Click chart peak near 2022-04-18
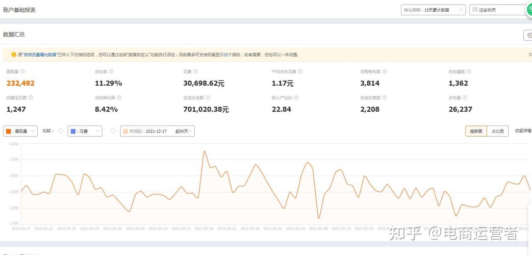This screenshot has height=255, width=532. click(204, 151)
